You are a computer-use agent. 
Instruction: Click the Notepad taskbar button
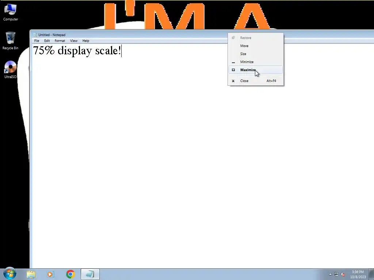[x=90, y=274]
